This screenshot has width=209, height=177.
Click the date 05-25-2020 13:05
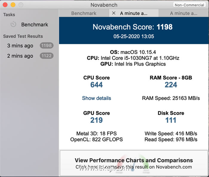134,36
